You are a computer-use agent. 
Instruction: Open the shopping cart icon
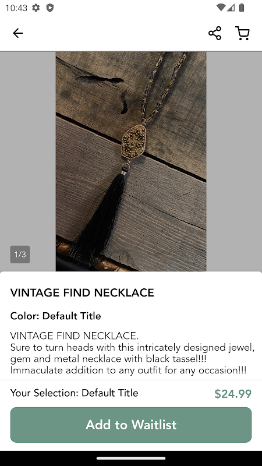click(x=242, y=33)
